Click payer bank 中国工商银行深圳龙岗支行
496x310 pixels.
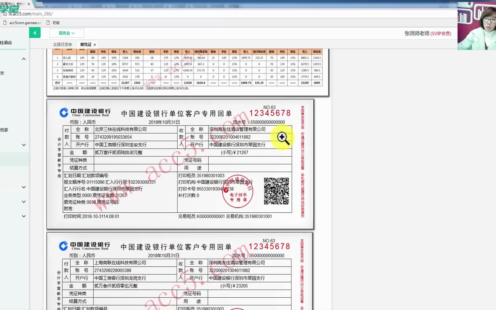[120, 278]
